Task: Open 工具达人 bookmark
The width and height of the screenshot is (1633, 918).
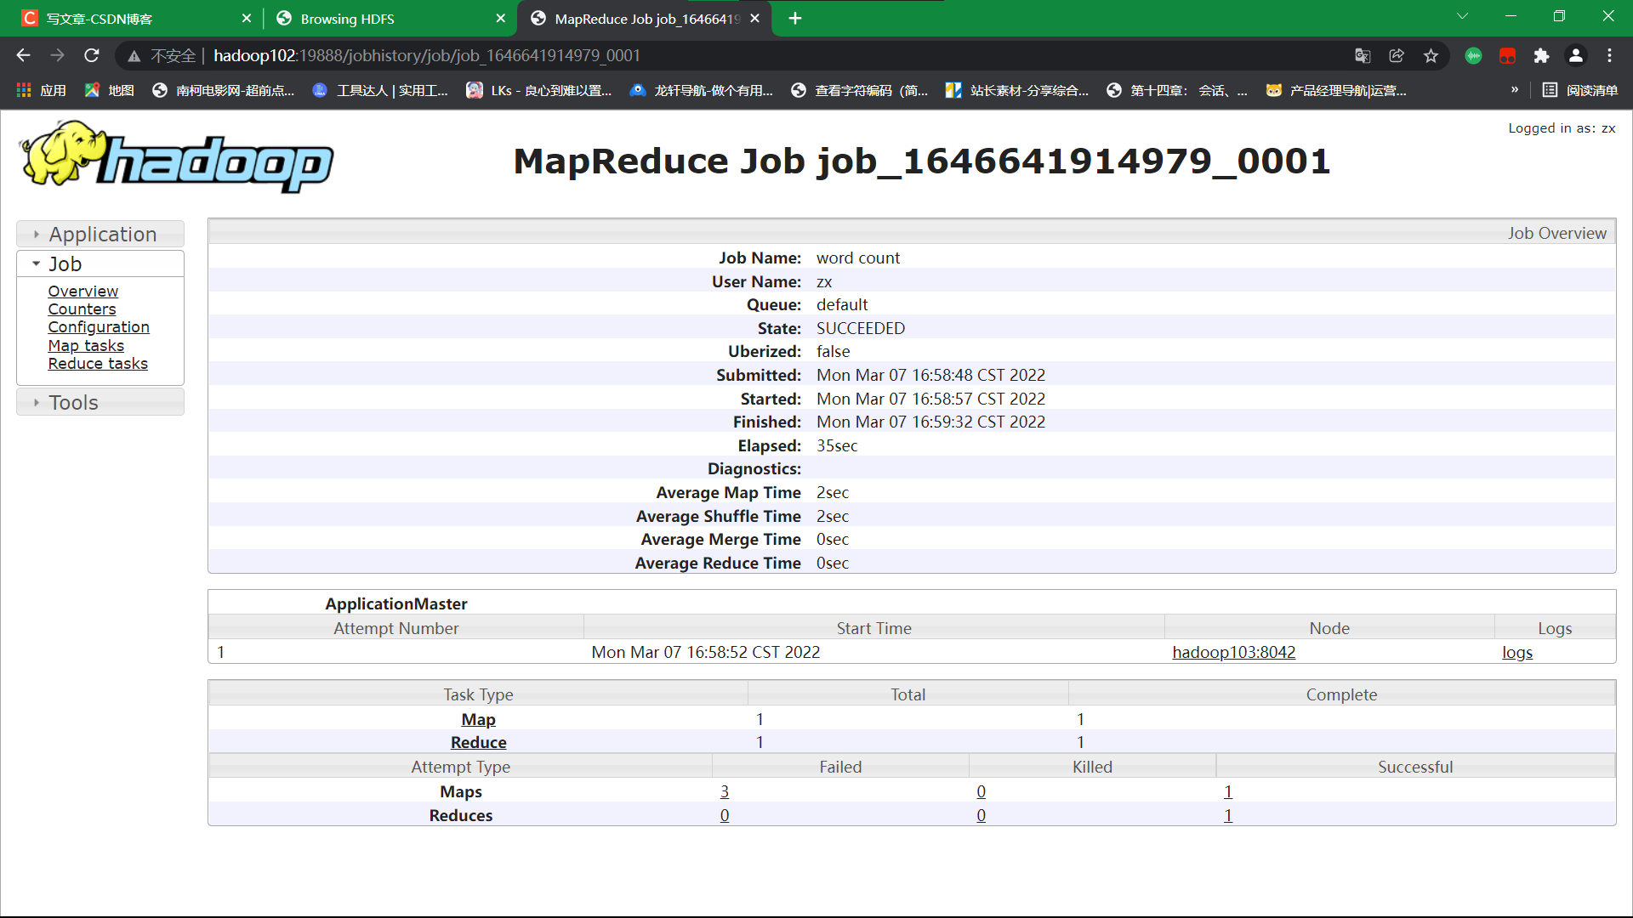Action: (x=380, y=90)
